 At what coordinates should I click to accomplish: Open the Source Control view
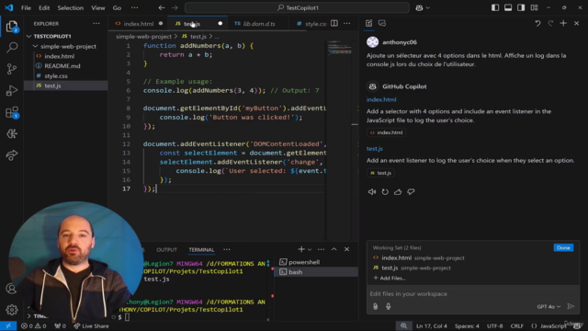coord(12,69)
